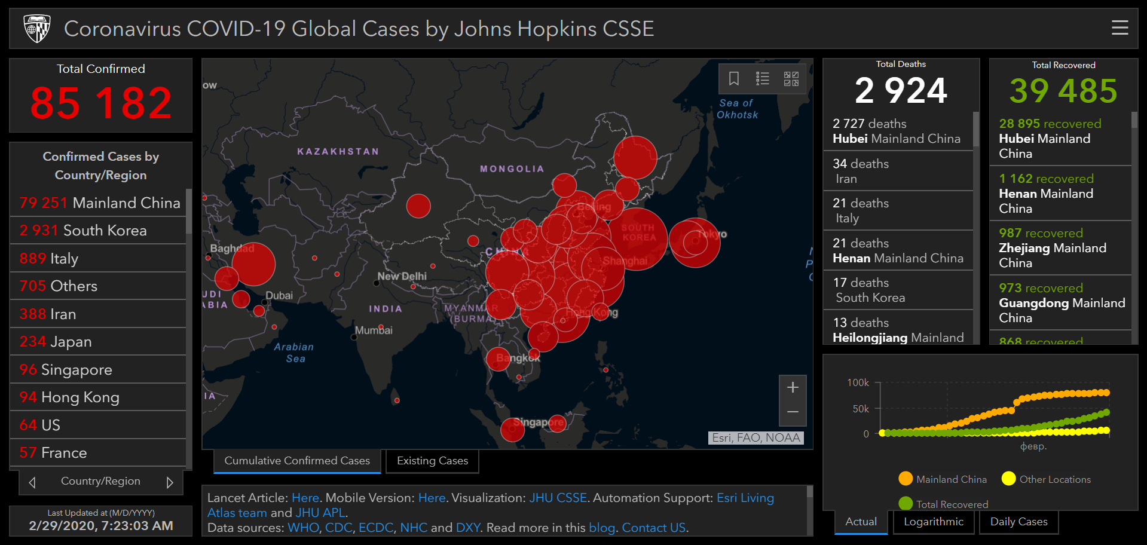Select 705 Others row
Image resolution: width=1147 pixels, height=545 pixels.
pyautogui.click(x=98, y=286)
